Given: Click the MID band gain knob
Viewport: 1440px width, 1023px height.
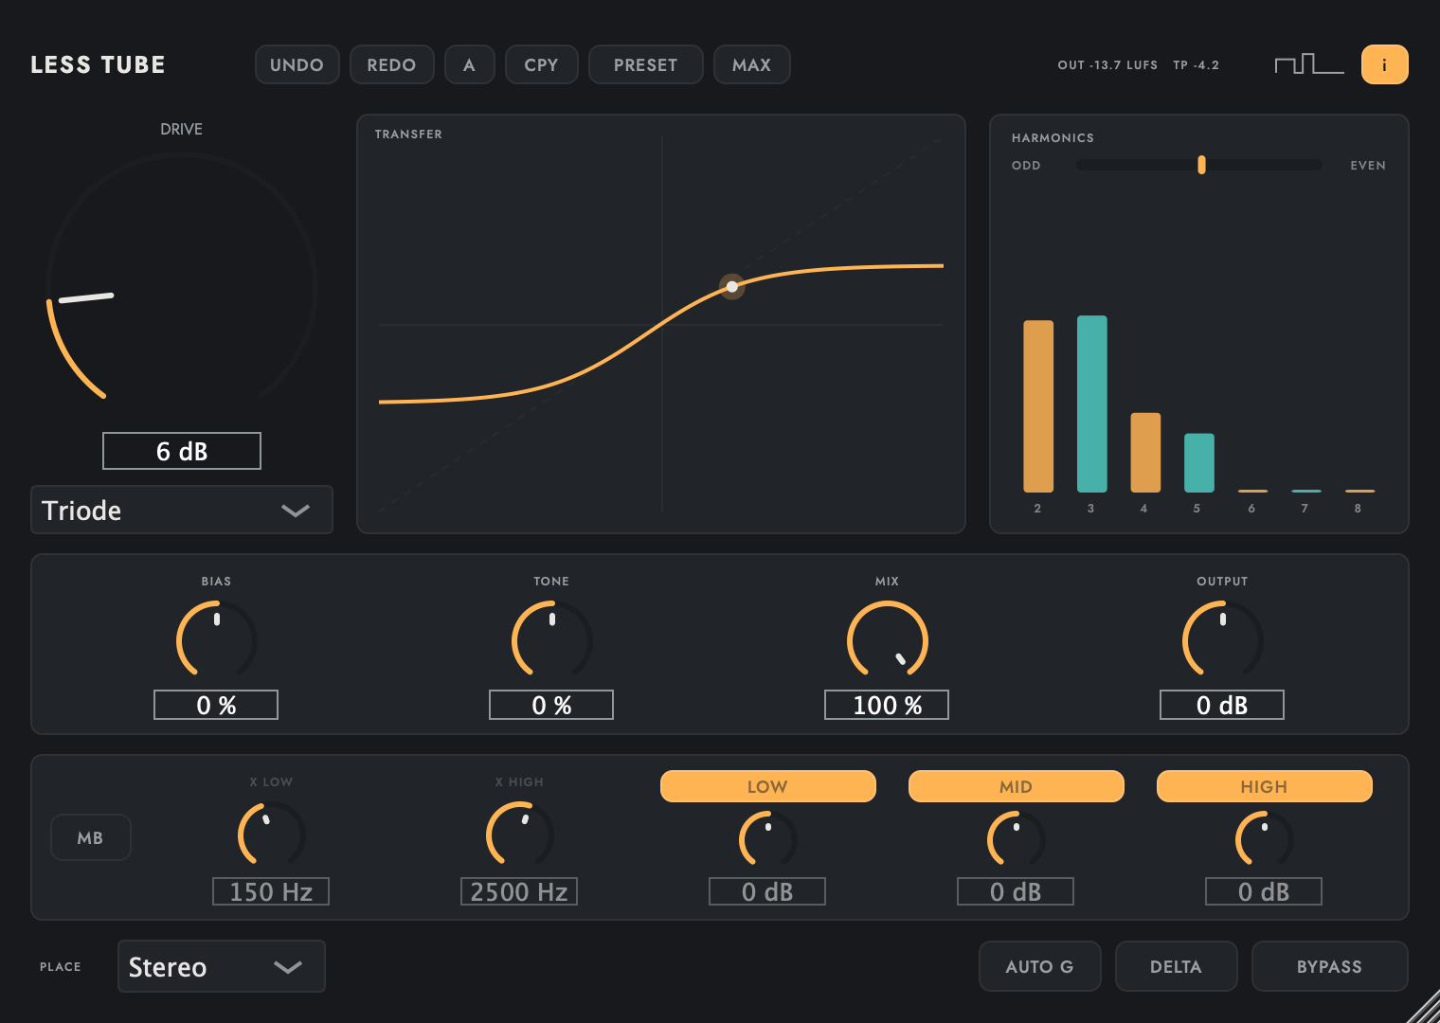Looking at the screenshot, I should [1016, 839].
